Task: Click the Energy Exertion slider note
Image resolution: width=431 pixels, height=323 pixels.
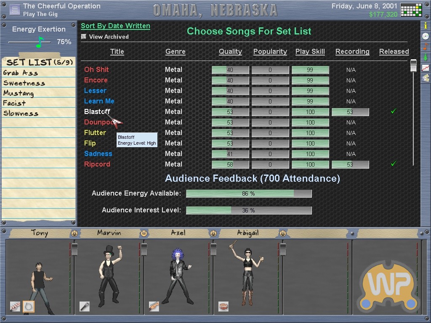Action: 40,42
